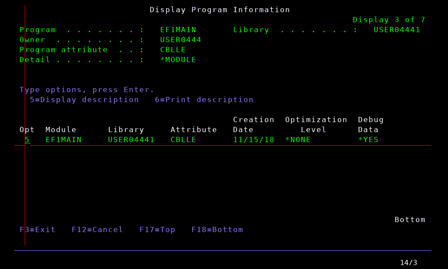
Task: Click the Program value EF1MAIN in header
Action: tap(178, 30)
